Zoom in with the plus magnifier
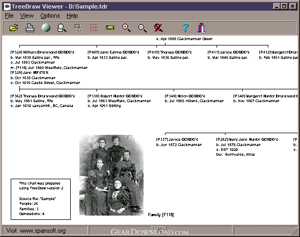This screenshot has width=300, height=237. tap(126, 28)
